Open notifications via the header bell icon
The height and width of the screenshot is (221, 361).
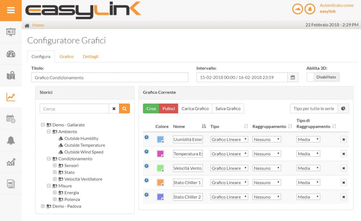pyautogui.click(x=310, y=9)
